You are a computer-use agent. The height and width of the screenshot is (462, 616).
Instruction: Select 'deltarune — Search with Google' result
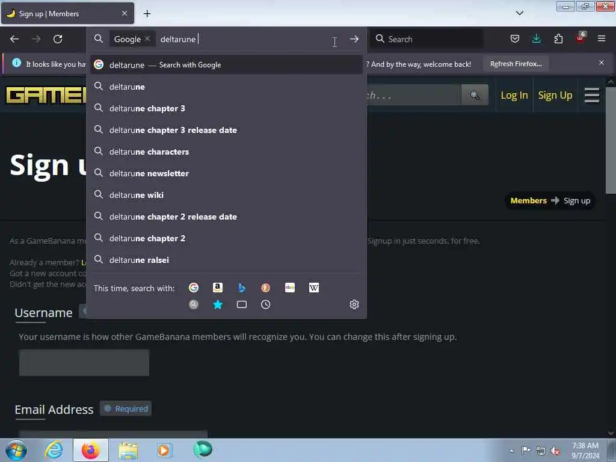point(226,65)
